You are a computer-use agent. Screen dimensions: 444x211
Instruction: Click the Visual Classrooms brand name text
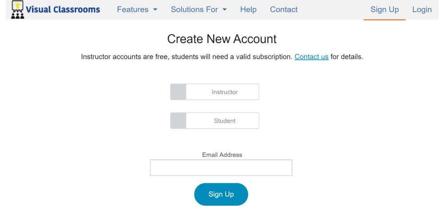point(63,9)
